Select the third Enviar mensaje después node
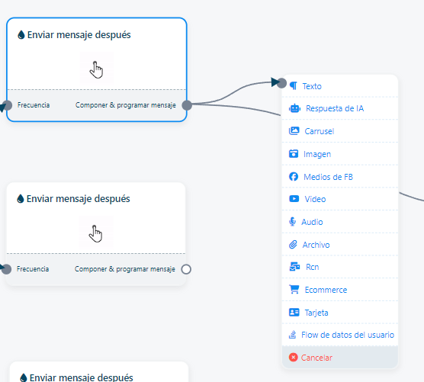This screenshot has height=382, width=424. [x=98, y=372]
